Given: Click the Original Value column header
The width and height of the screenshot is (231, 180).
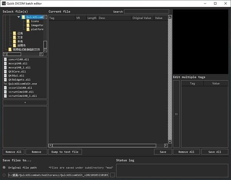Looking at the screenshot, I should point(142,18).
